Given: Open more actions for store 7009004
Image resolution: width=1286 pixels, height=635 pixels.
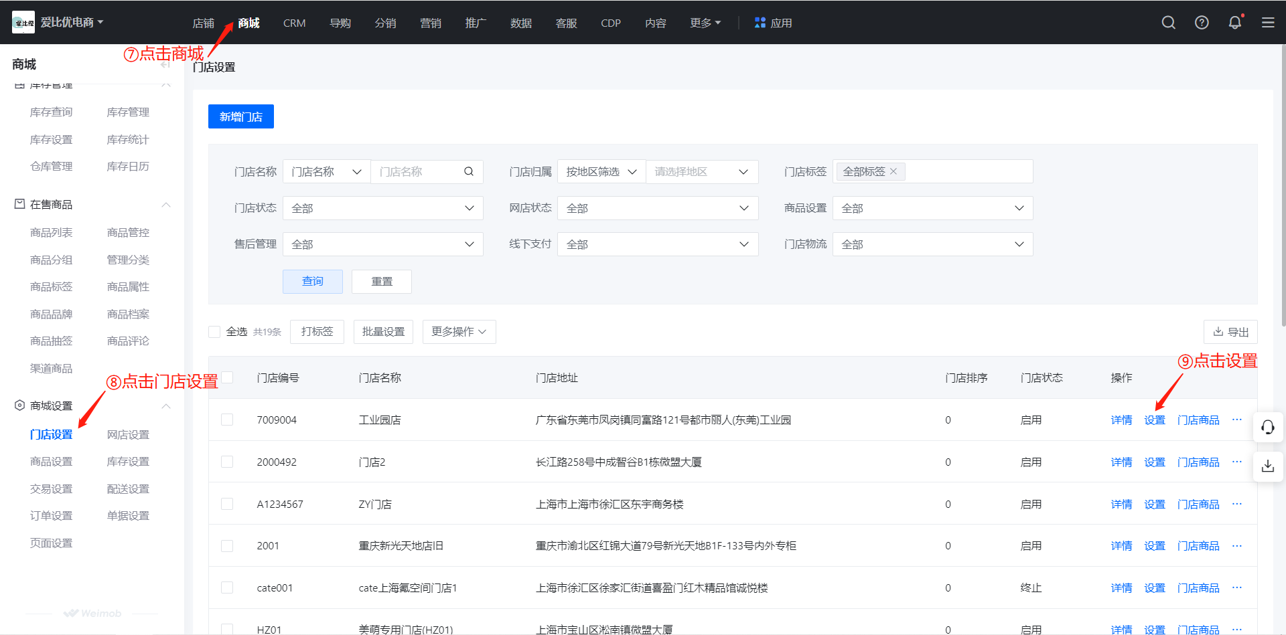Looking at the screenshot, I should tap(1236, 420).
